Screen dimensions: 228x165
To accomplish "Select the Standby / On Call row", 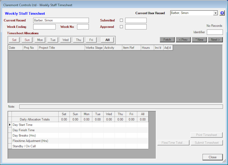I will click(78, 146).
